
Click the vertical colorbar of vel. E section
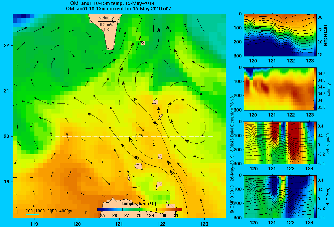[x=316, y=197]
